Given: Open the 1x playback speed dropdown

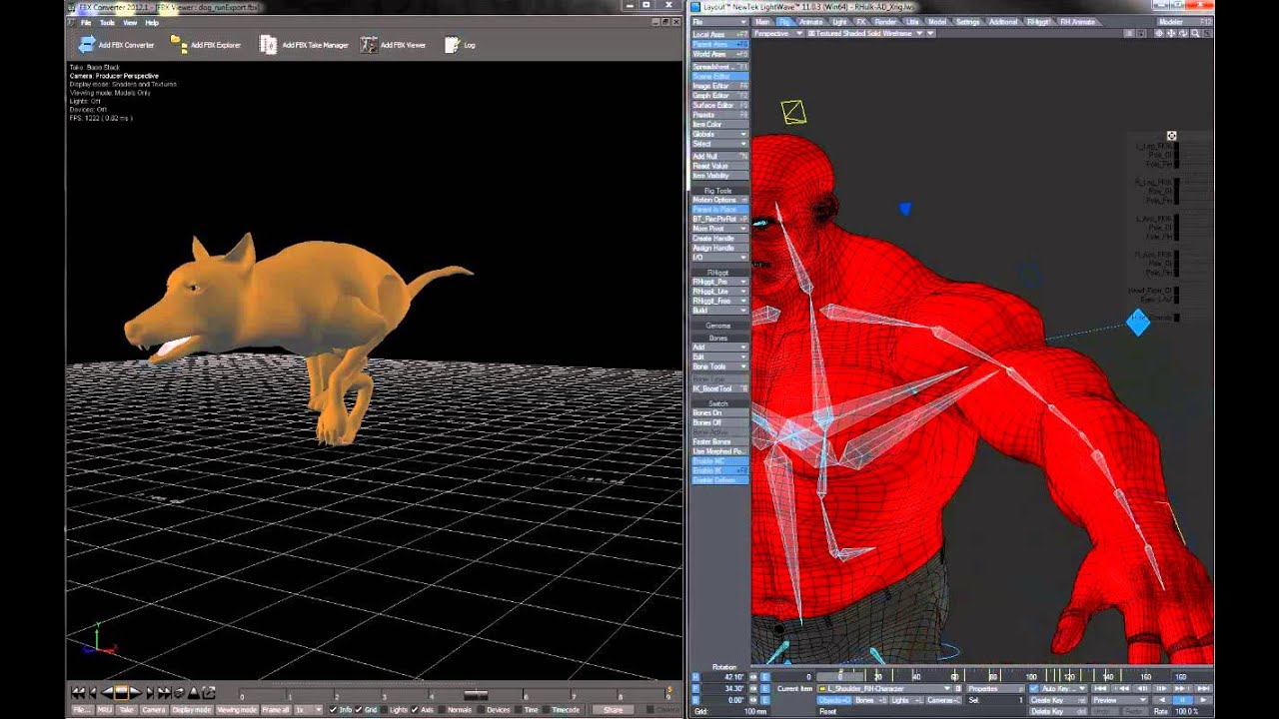Looking at the screenshot, I should point(306,710).
